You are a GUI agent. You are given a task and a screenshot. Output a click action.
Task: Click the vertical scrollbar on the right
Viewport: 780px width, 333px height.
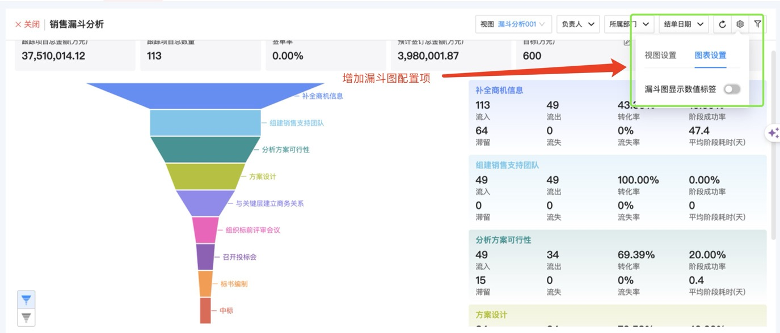[x=775, y=142]
